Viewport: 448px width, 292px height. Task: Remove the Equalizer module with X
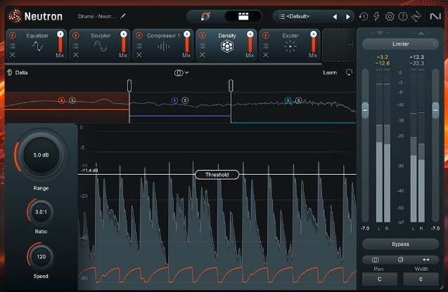12,55
